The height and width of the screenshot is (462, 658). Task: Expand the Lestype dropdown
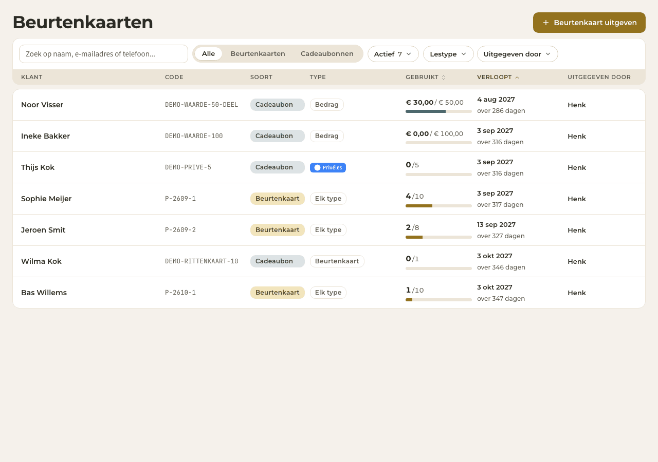click(x=448, y=54)
